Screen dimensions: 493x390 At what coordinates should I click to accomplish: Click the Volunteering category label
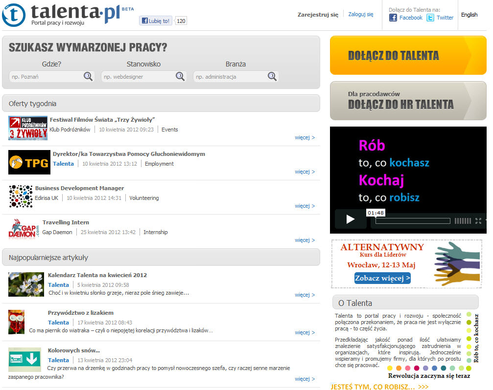pos(144,197)
